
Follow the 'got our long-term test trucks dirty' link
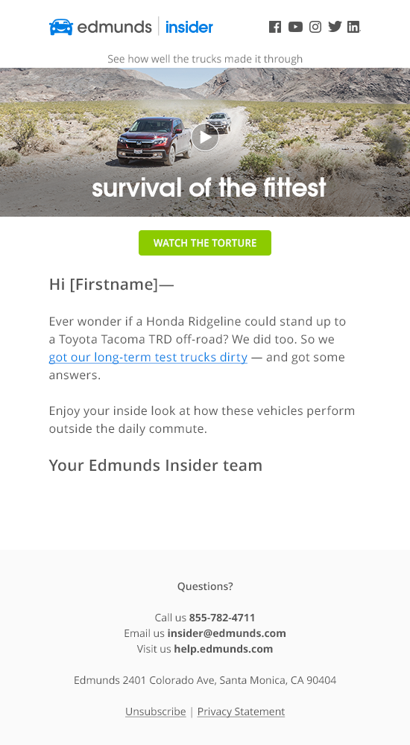tap(148, 357)
